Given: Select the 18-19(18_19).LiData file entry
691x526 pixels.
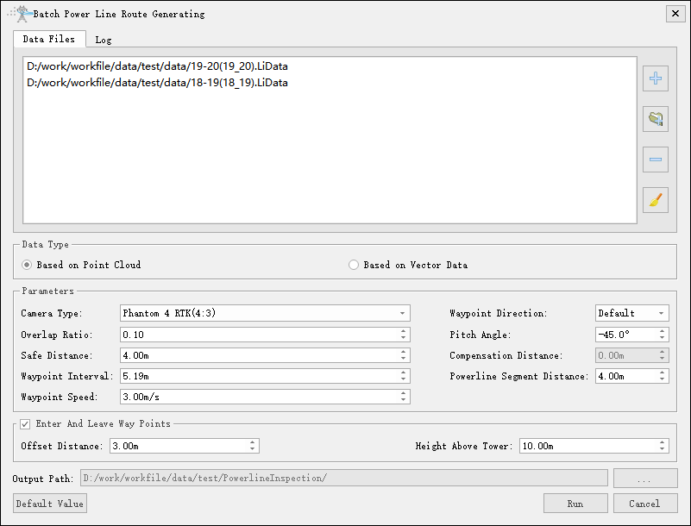Looking at the screenshot, I should click(x=157, y=83).
